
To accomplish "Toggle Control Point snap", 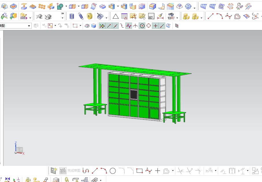I will click(x=122, y=26).
